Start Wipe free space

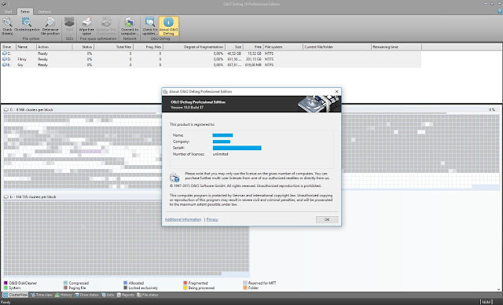(86, 26)
